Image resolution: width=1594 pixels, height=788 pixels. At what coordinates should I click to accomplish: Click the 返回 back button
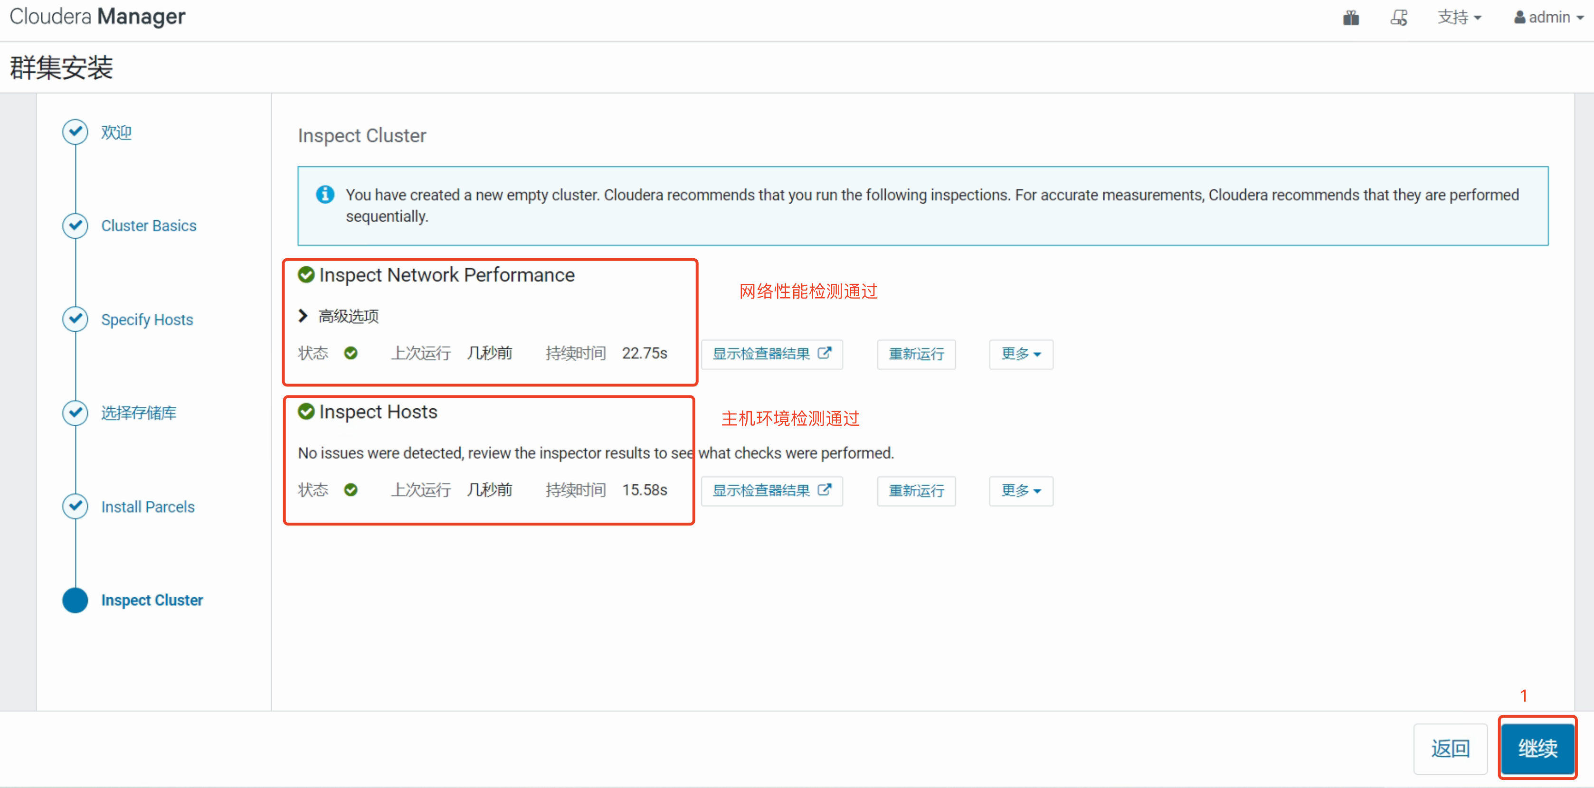click(x=1450, y=749)
